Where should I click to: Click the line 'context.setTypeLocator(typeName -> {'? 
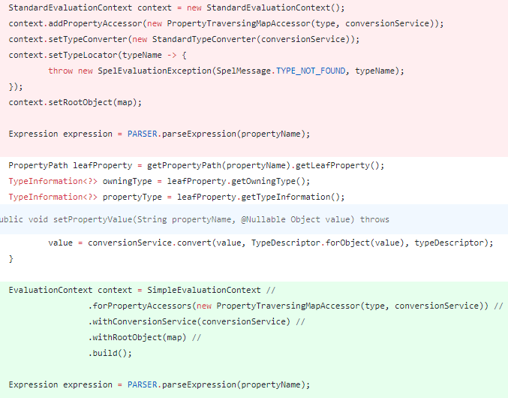[x=98, y=55]
